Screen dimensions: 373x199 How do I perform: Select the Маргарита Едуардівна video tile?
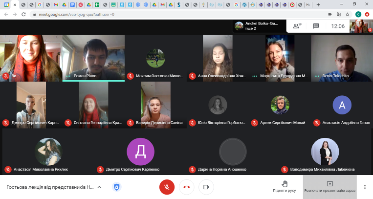tap(280, 58)
